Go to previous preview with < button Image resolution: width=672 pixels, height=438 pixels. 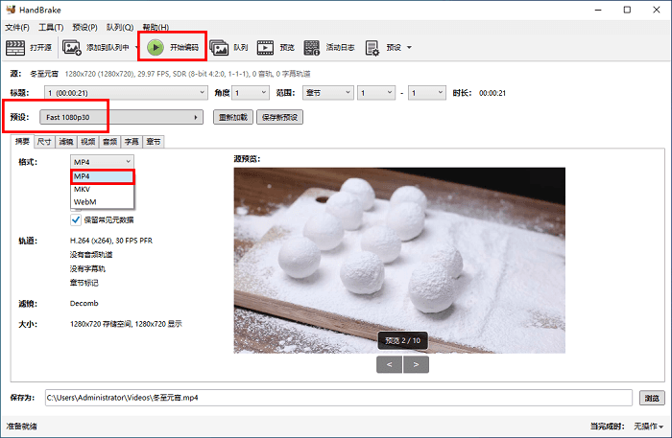point(389,364)
